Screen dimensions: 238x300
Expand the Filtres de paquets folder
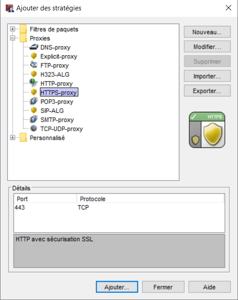[13, 29]
